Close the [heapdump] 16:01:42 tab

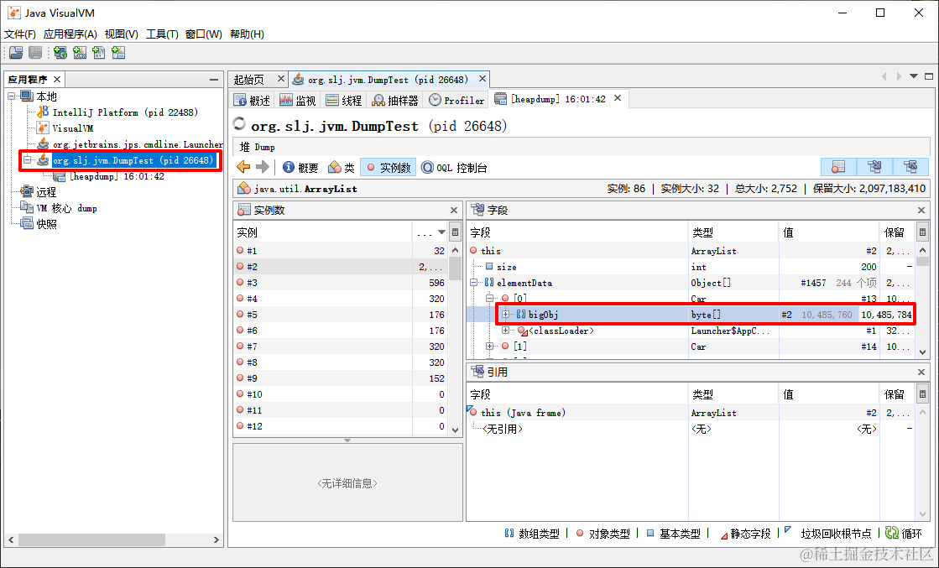tap(618, 98)
